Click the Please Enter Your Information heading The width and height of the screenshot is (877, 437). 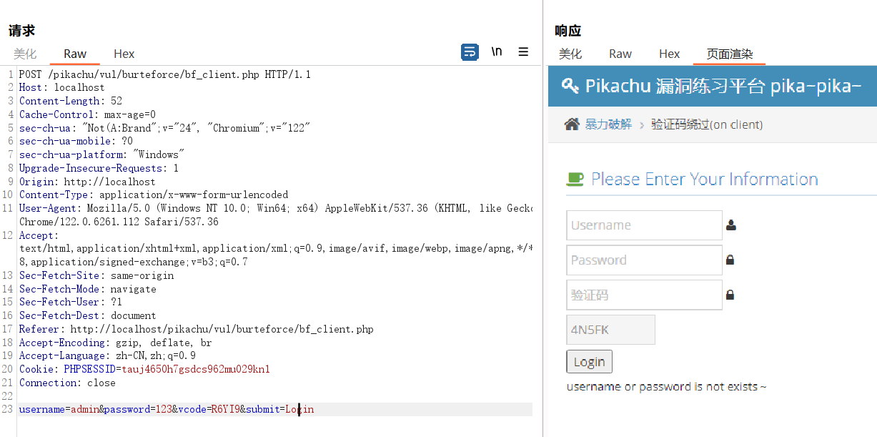point(705,179)
